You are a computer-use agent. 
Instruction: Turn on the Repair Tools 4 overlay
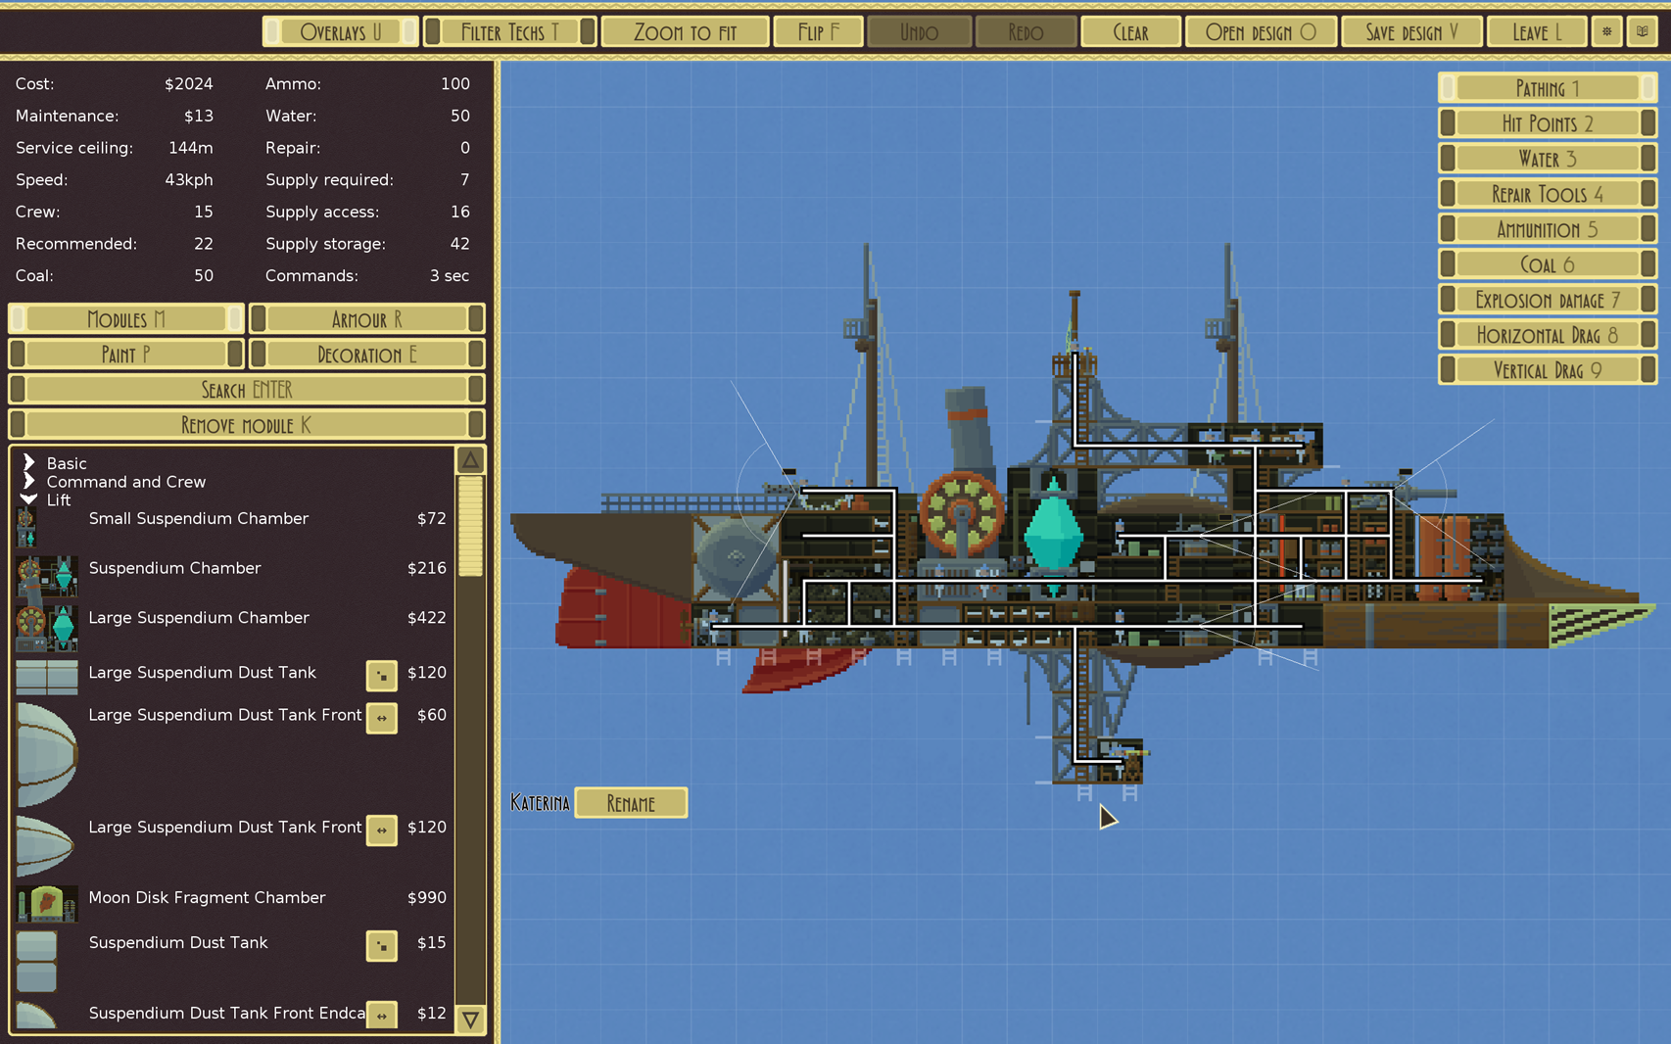(x=1548, y=194)
